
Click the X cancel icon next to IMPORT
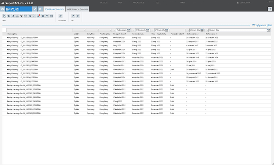pos(40,9)
